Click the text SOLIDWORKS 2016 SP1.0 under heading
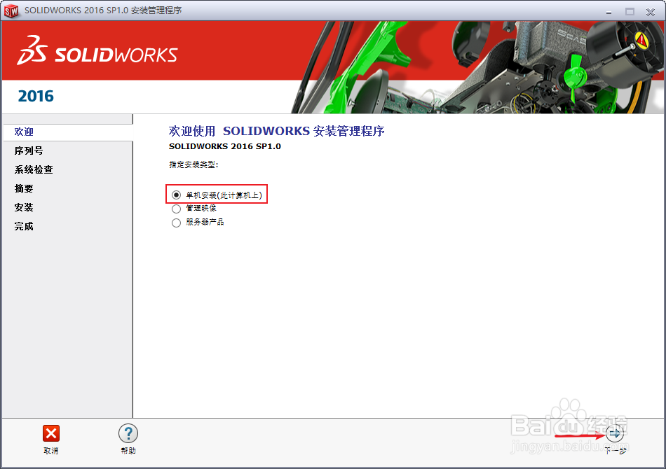The width and height of the screenshot is (666, 469). point(225,146)
